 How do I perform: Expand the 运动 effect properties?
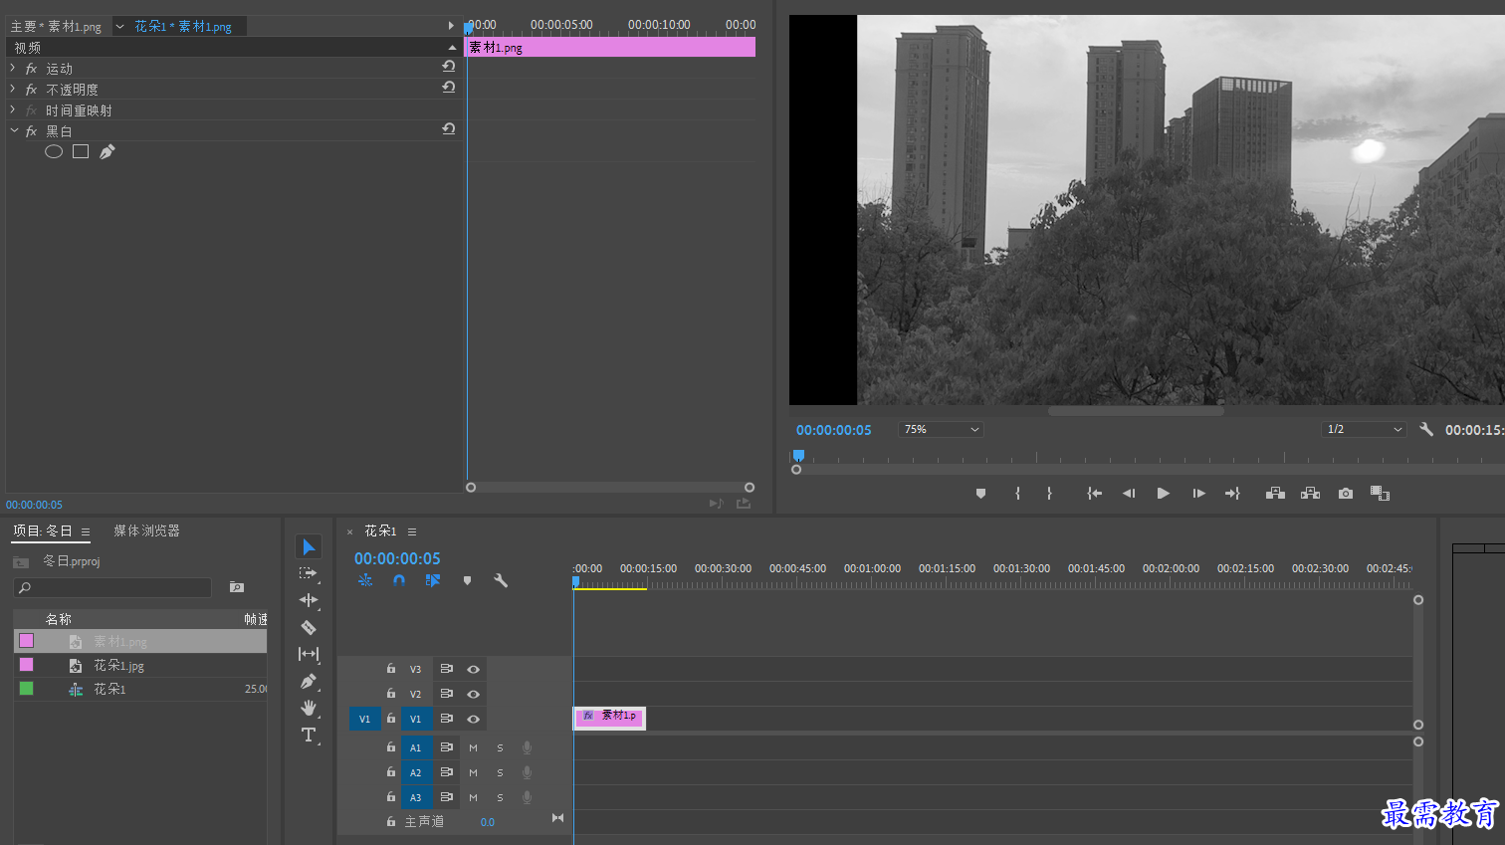[13, 68]
